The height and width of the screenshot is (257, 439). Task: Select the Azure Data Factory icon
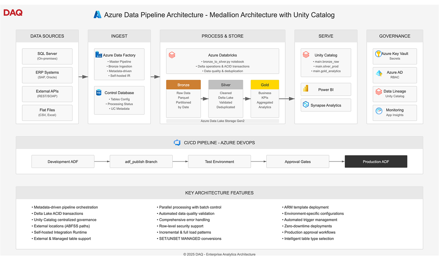(x=98, y=54)
